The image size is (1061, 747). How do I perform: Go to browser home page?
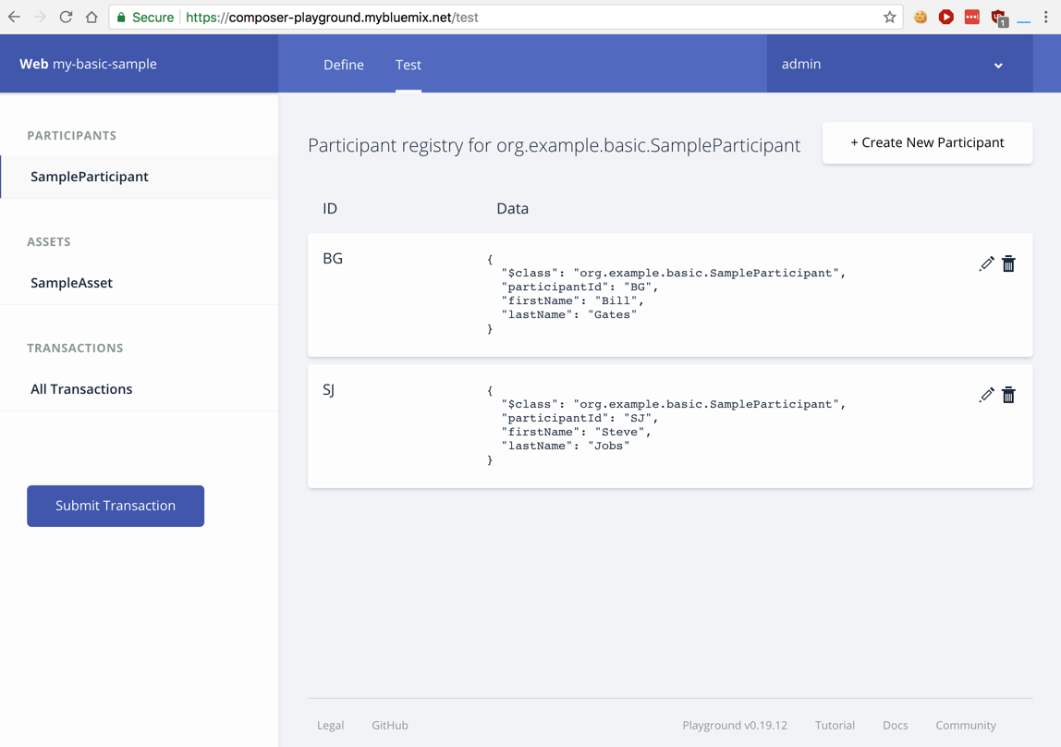pyautogui.click(x=91, y=17)
